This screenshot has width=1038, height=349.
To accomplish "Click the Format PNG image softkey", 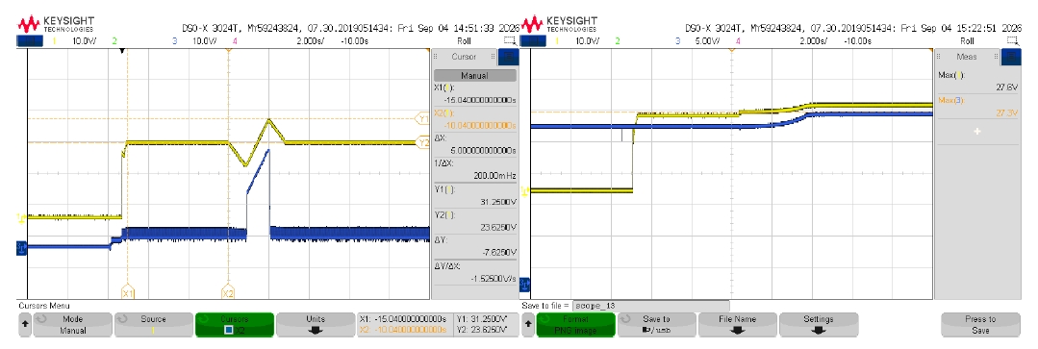I will pyautogui.click(x=576, y=325).
